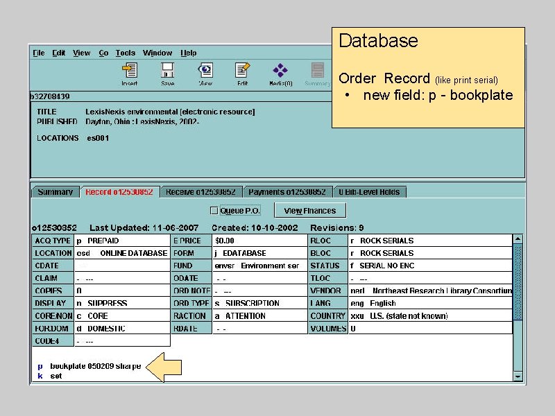Click the Edit pencil icon
This screenshot has width=555, height=416.
[242, 70]
